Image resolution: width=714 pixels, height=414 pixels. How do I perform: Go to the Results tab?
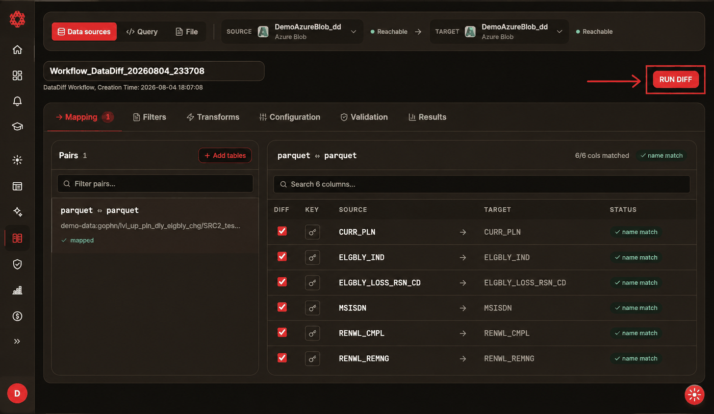click(x=427, y=117)
